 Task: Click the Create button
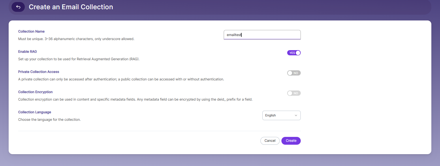(291, 141)
